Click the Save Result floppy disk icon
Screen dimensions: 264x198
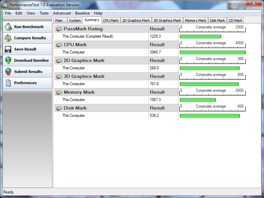pos(8,49)
